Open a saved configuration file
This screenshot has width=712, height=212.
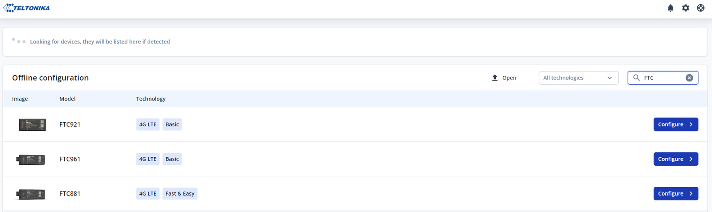(508, 78)
